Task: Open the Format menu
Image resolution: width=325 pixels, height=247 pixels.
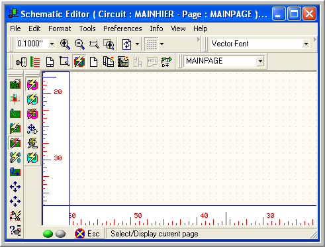Action: 60,28
